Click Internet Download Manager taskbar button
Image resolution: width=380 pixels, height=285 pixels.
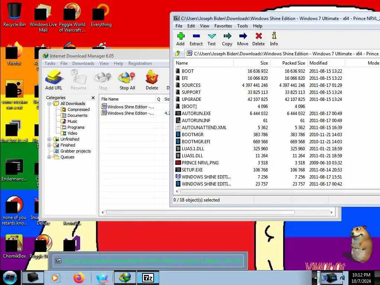pyautogui.click(x=125, y=278)
